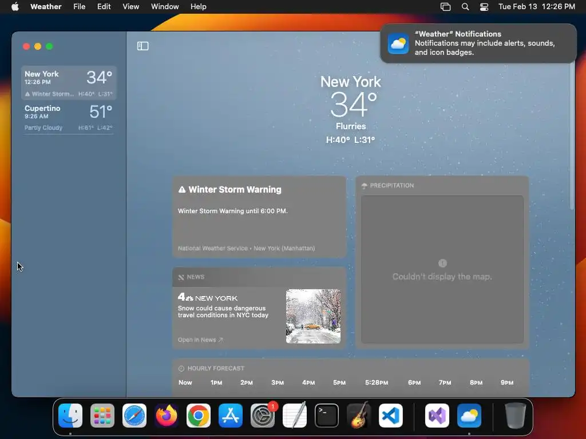Open TextEdit from the Dock
The image size is (586, 439).
(x=295, y=416)
